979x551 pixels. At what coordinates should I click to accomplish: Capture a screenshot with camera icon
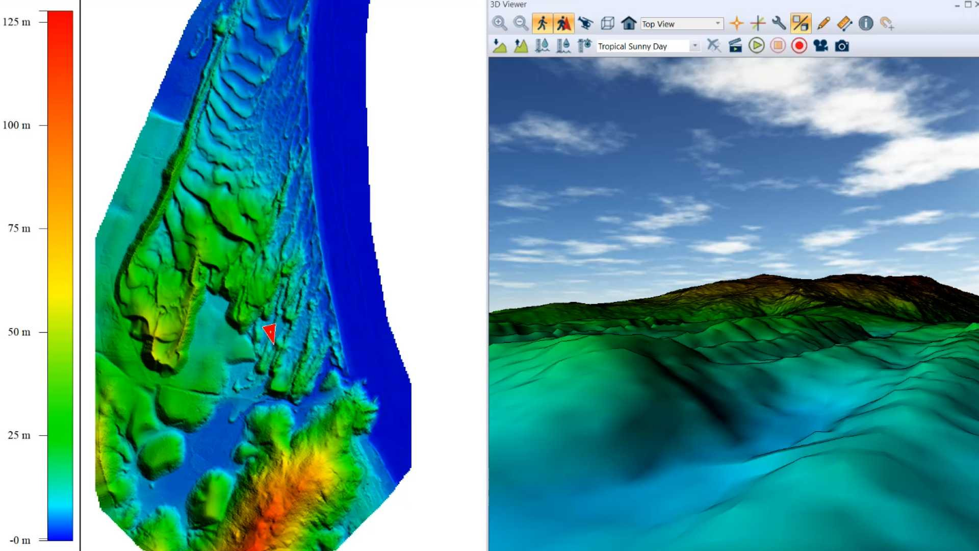[842, 46]
